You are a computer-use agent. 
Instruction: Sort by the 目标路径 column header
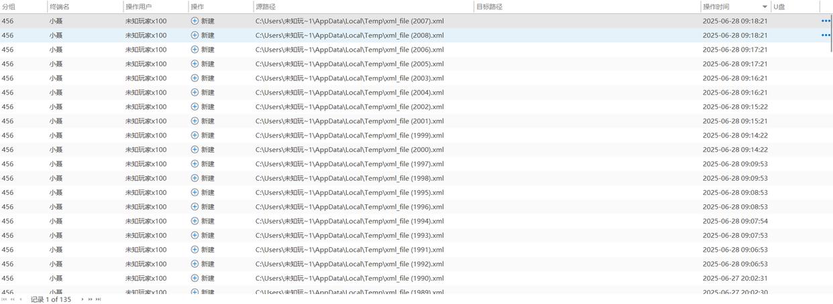pos(489,7)
